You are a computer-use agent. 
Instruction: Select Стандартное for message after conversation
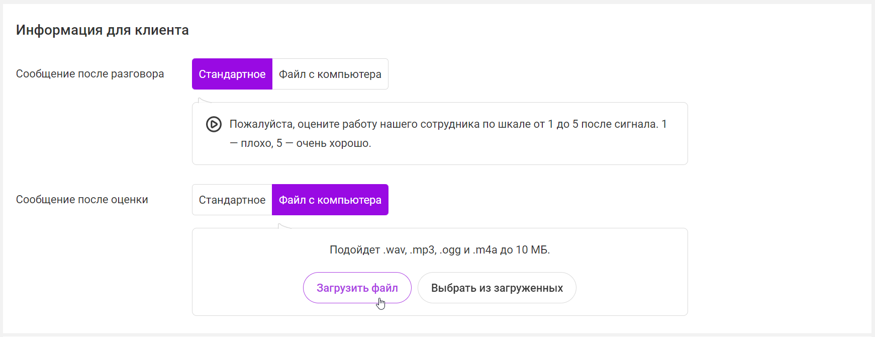(x=232, y=74)
